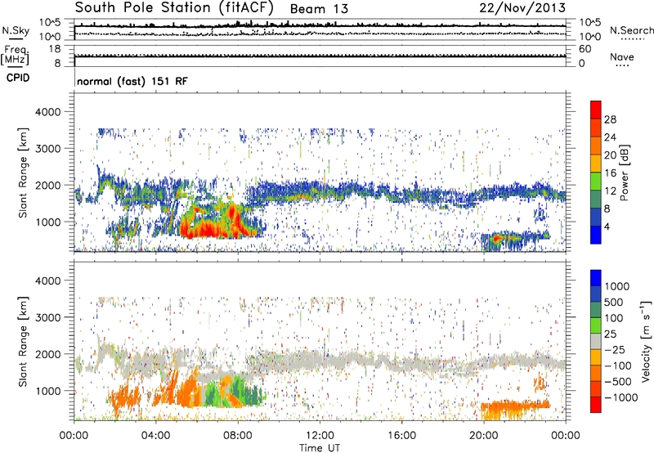Click the '100' label on the Velocity color bar

point(613,318)
